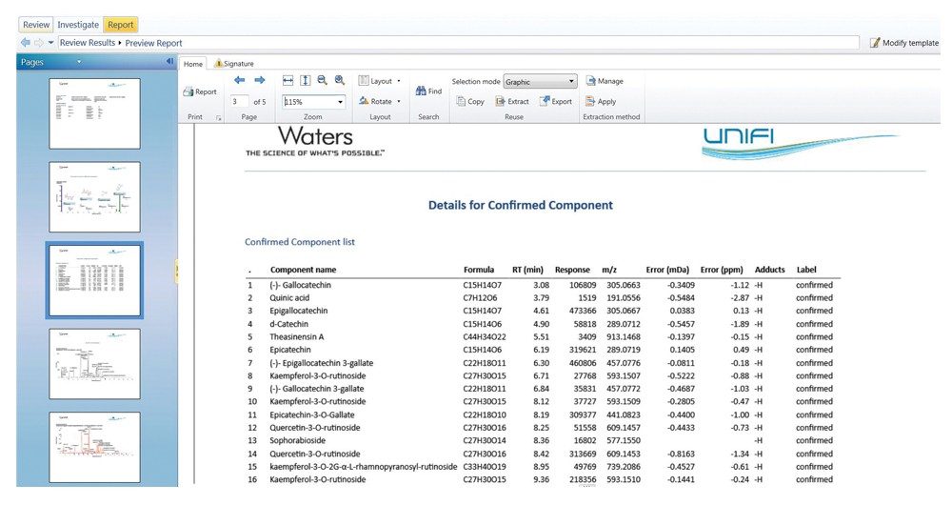Go to next page with right arrow

pos(260,80)
